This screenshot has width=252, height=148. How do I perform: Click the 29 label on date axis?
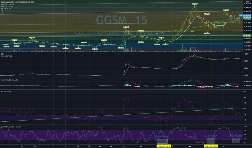pos(141,146)
